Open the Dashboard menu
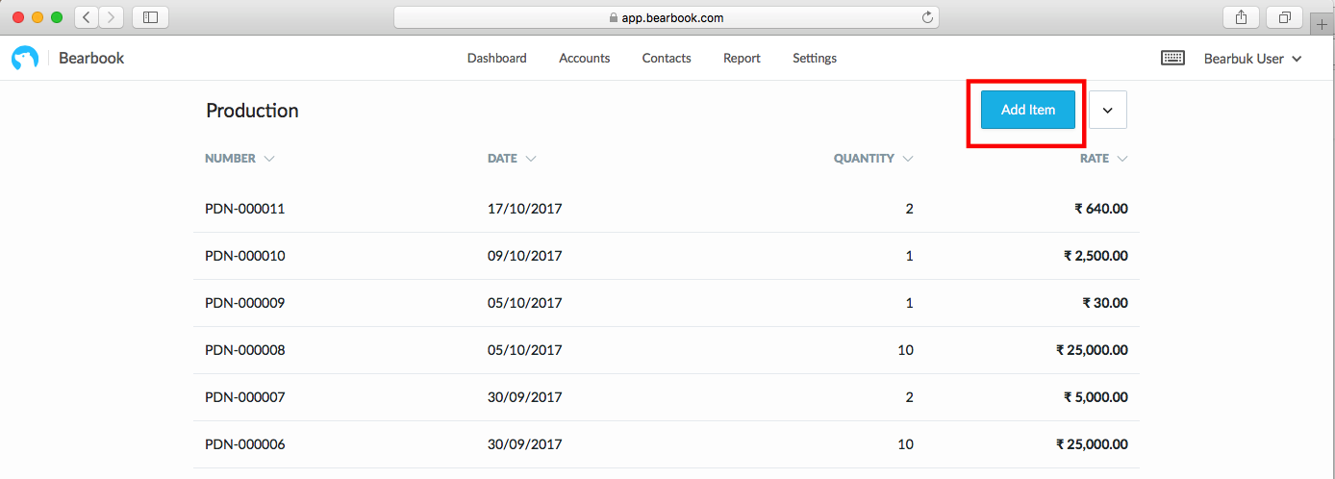Viewport: 1335px width, 479px height. click(497, 58)
